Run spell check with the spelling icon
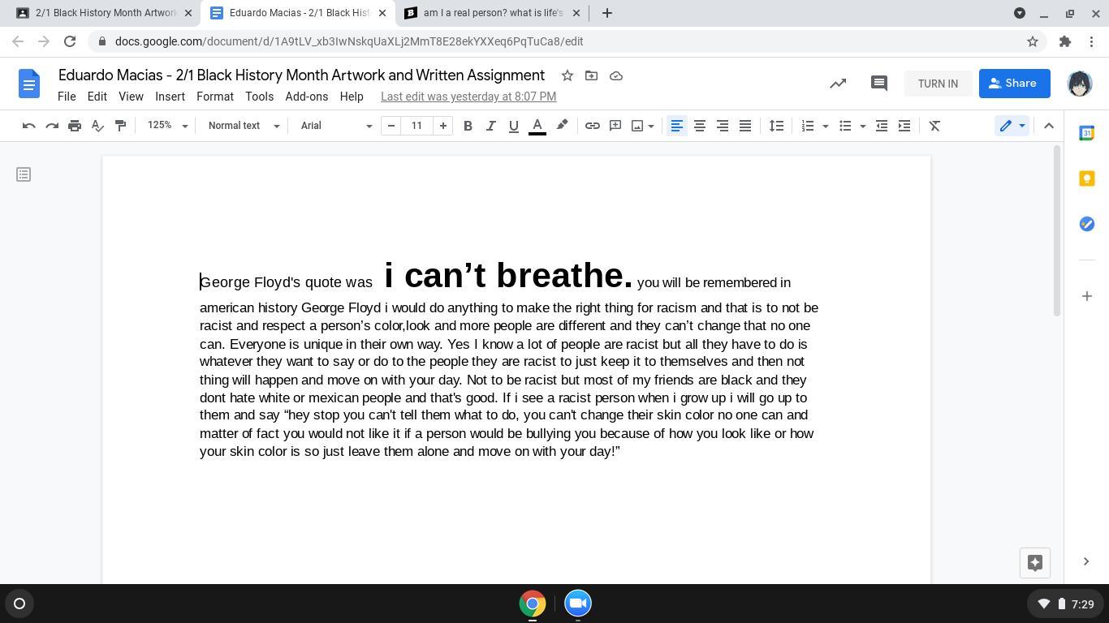1109x623 pixels. tap(97, 126)
